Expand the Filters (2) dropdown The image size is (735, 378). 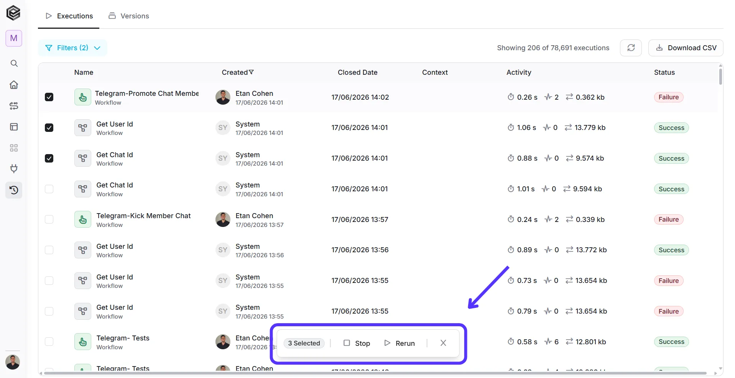tap(72, 48)
